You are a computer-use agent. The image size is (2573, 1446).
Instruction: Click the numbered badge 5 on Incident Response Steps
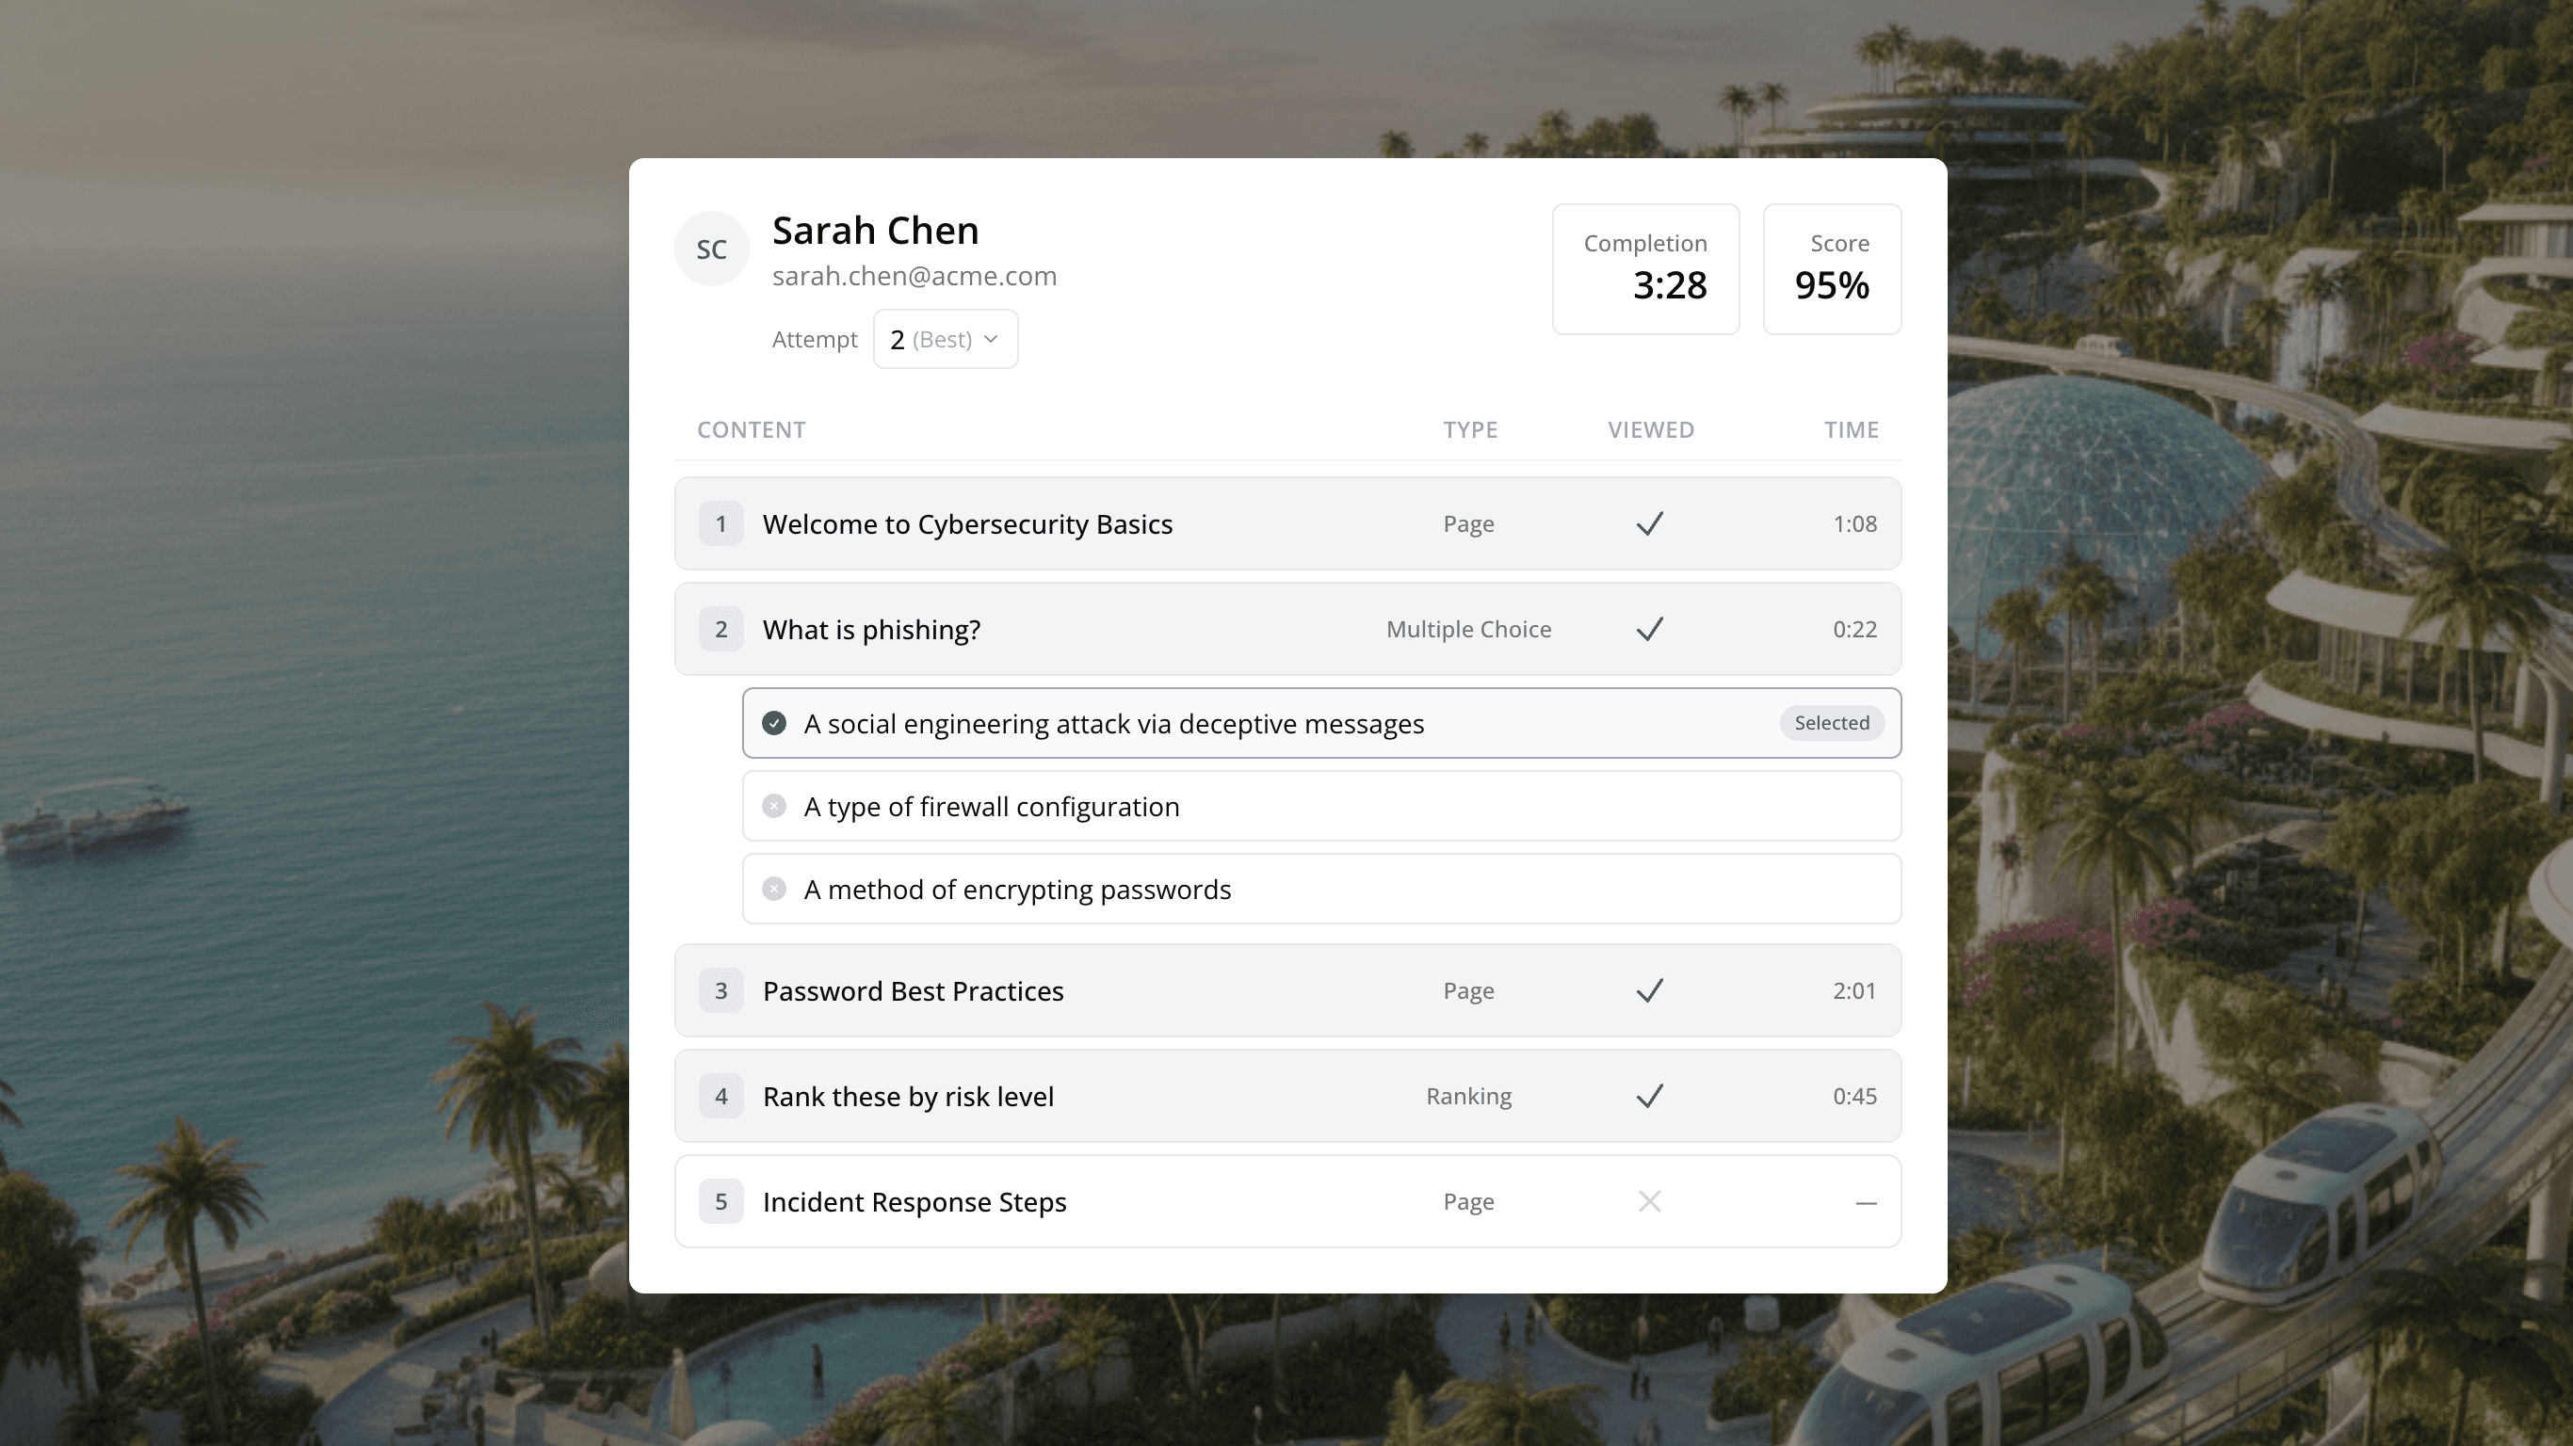(x=721, y=1201)
